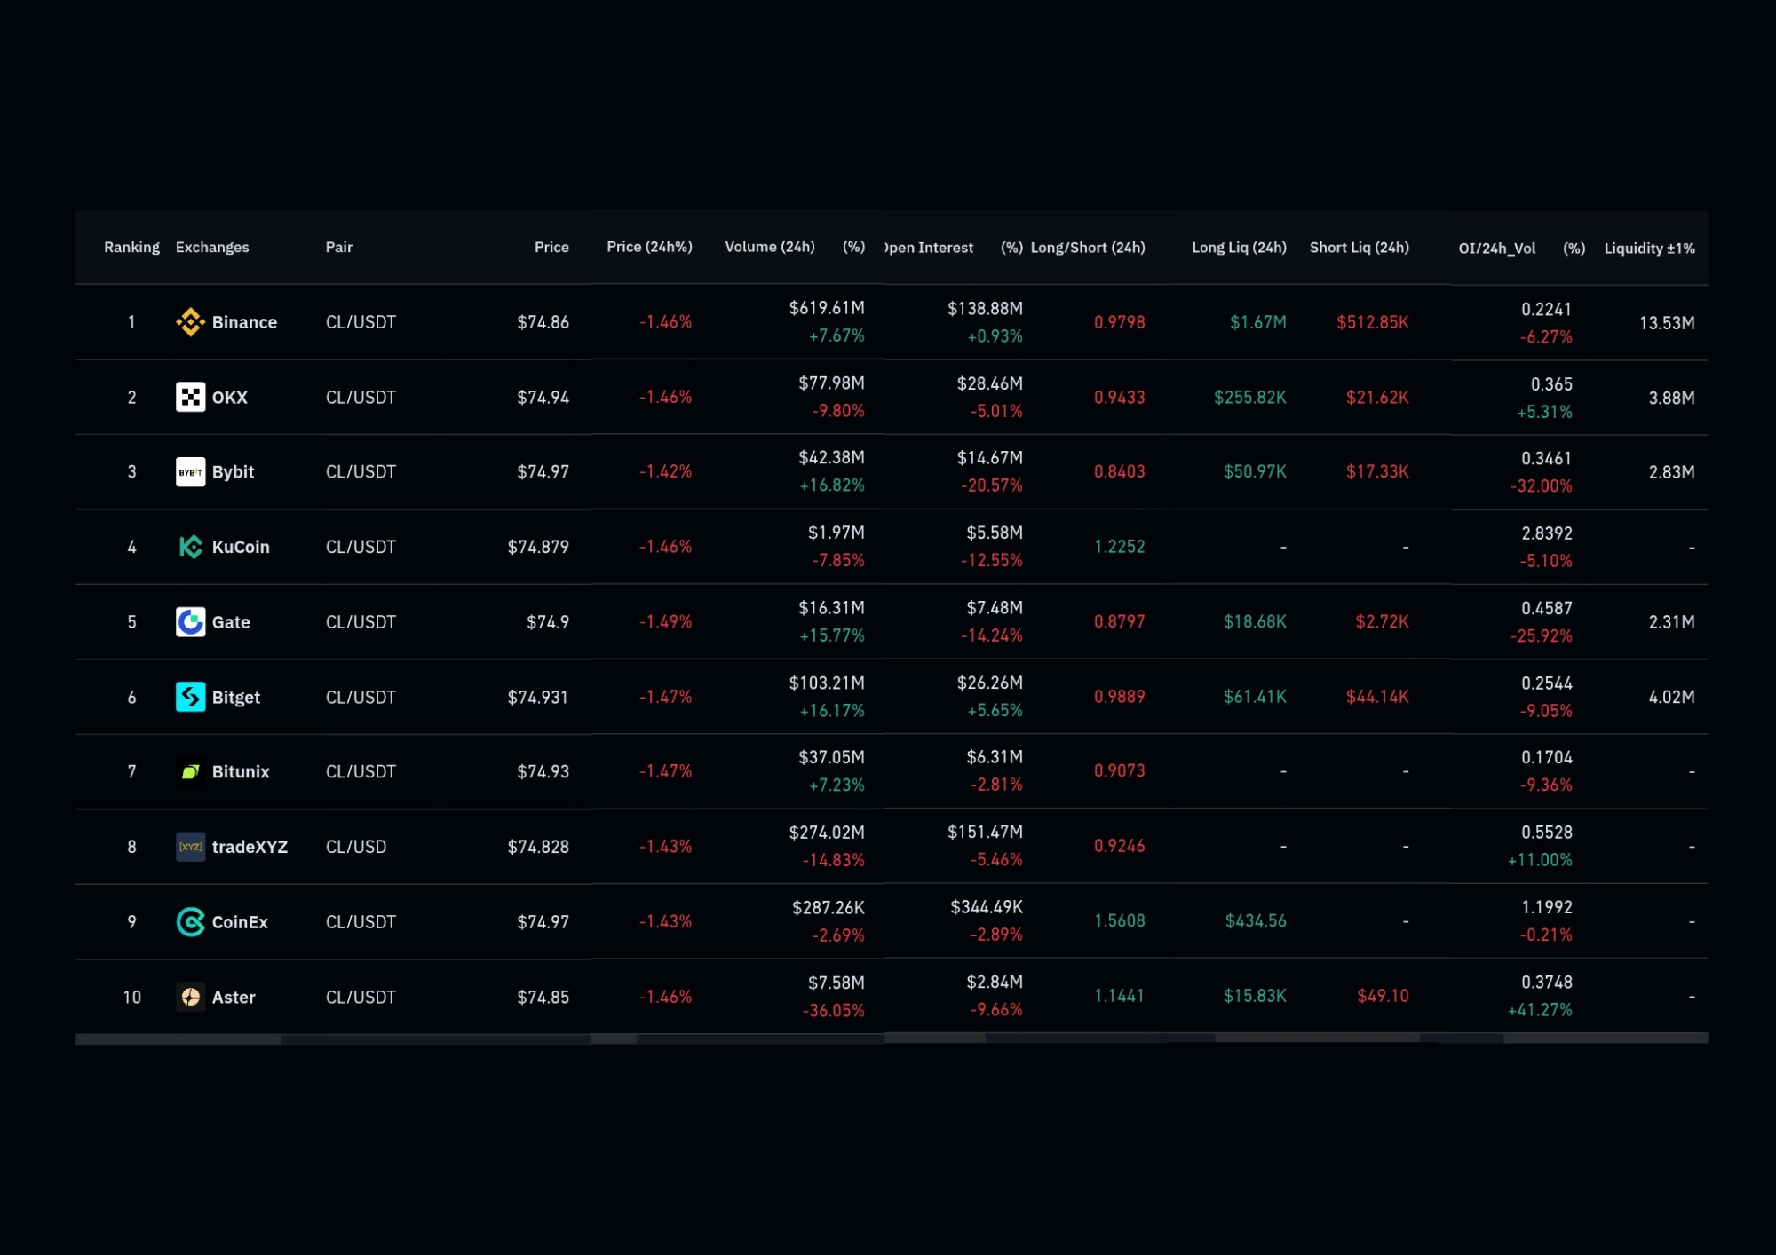Sort by Volume (24h) column header
The image size is (1776, 1255).
coord(769,247)
